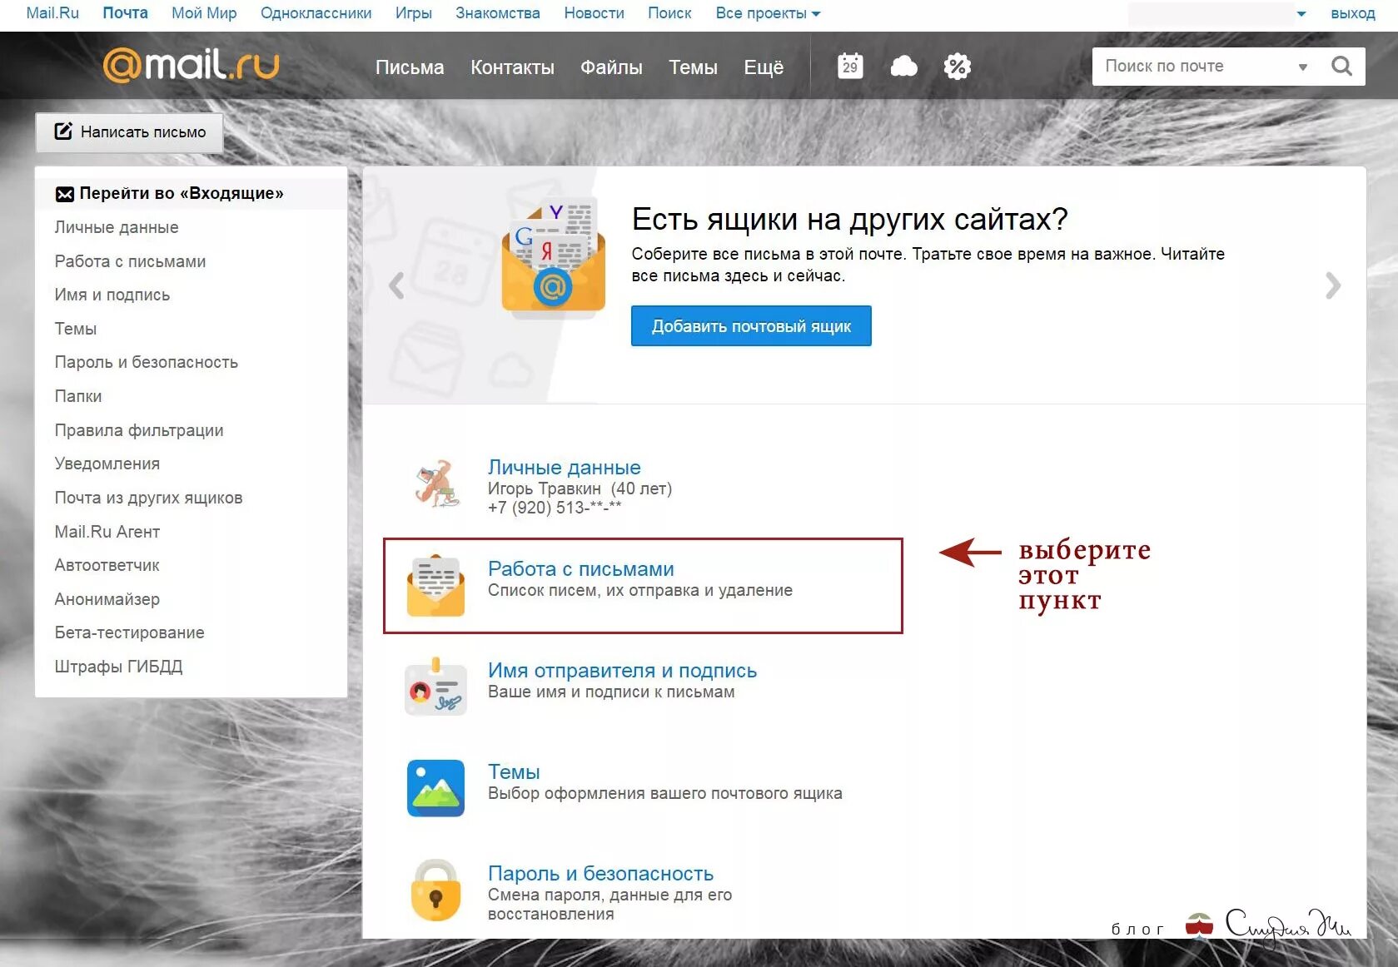This screenshot has height=967, width=1398.
Task: Select Имя и подпись in sidebar
Action: pyautogui.click(x=112, y=295)
